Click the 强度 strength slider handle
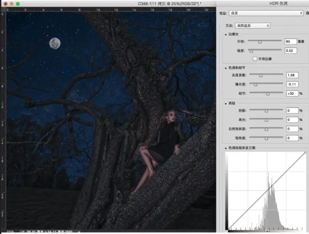Screen dimensions: 309x234 251,51
